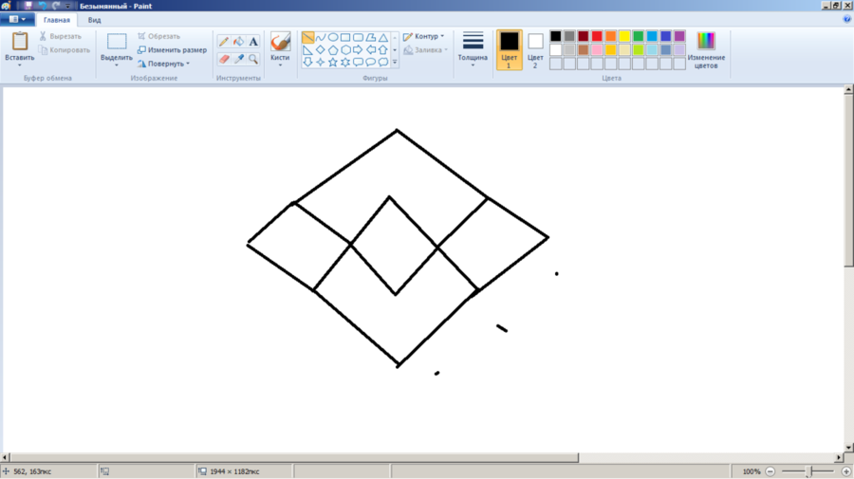Select the Text tool
The width and height of the screenshot is (854, 479).
[x=253, y=42]
